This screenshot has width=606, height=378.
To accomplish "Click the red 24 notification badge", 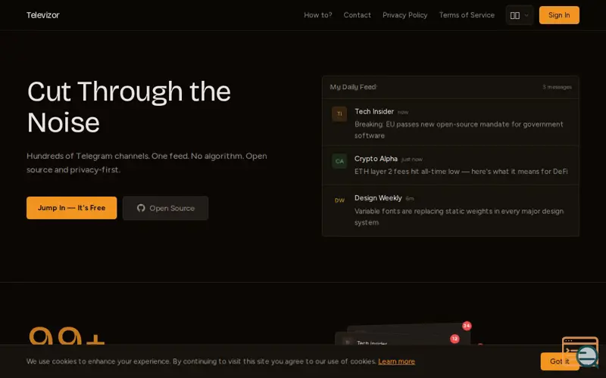I will click(467, 326).
